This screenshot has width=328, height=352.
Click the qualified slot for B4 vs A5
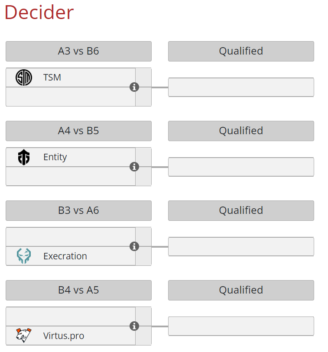click(241, 326)
